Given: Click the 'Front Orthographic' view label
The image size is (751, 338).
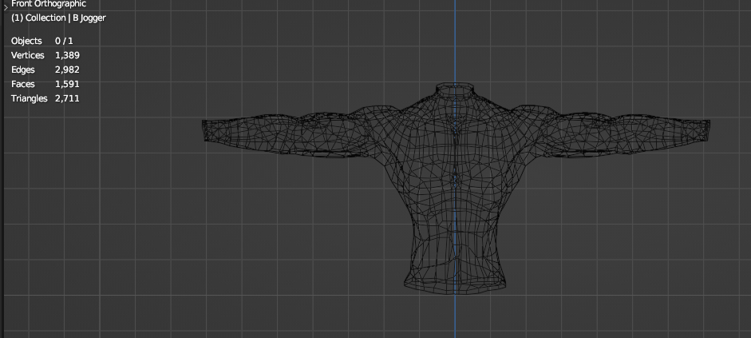Looking at the screenshot, I should pos(49,4).
